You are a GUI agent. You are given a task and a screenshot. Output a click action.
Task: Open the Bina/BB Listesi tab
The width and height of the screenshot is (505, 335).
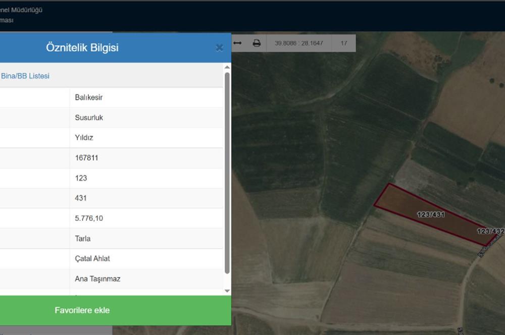(x=25, y=76)
